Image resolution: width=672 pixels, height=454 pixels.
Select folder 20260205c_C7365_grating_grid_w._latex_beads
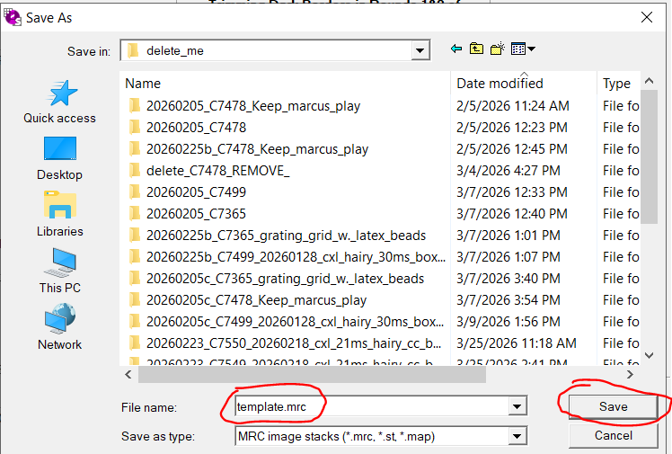tap(285, 279)
